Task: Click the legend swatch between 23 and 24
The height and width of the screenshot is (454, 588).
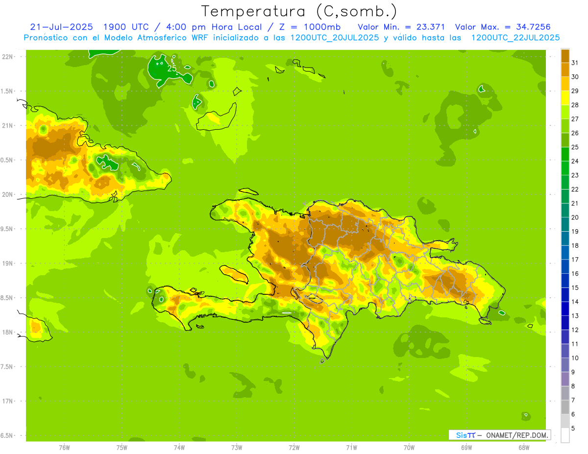Action: point(565,168)
